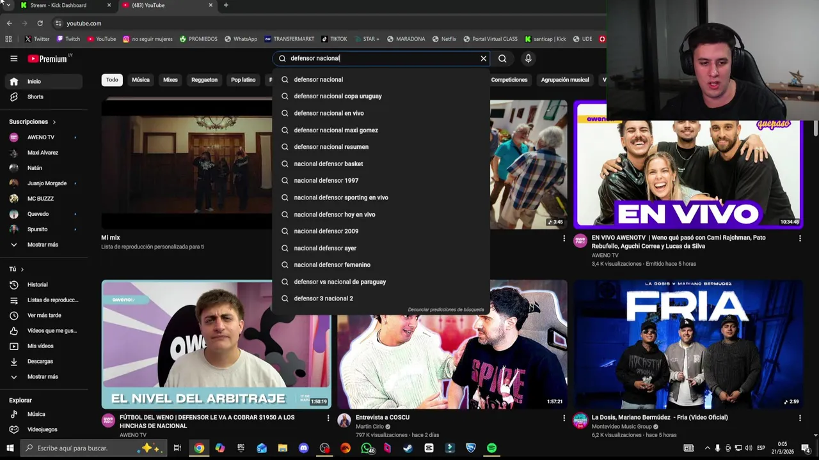Viewport: 819px width, 460px height.
Task: Open Shorts in the sidebar
Action: click(42, 96)
